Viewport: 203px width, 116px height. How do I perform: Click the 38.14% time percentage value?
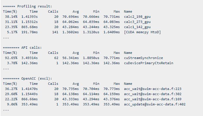pos(11,17)
